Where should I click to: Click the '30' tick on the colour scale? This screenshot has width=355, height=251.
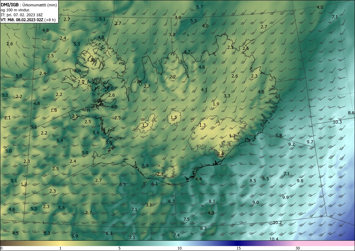click(298, 248)
